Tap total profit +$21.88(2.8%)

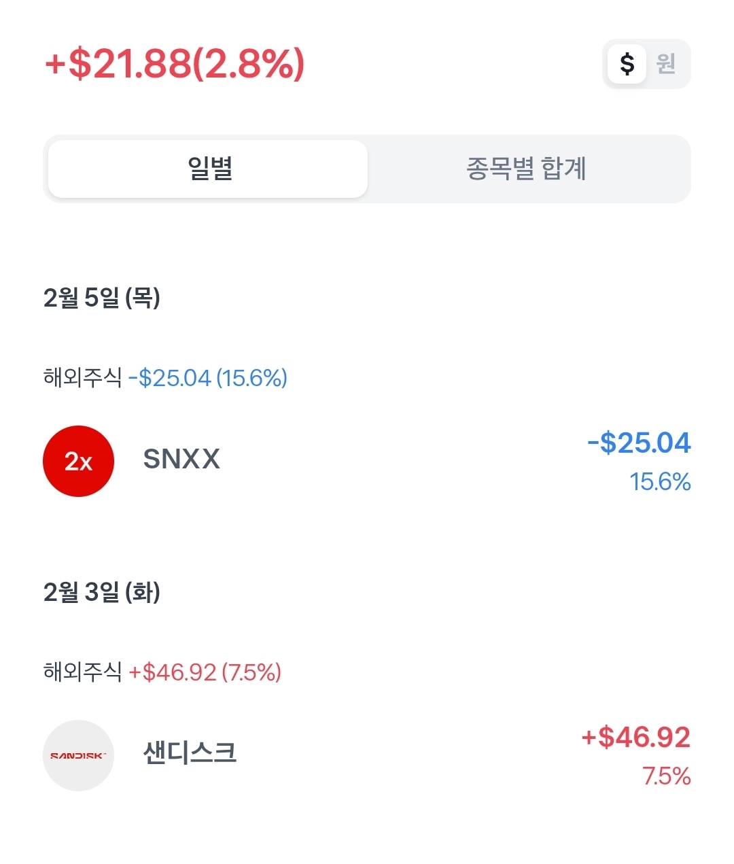click(x=175, y=64)
